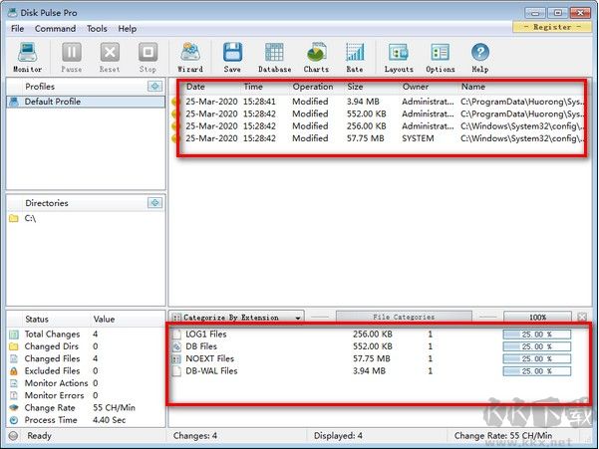The height and width of the screenshot is (449, 599).
Task: Open the Tools menu
Action: [97, 29]
